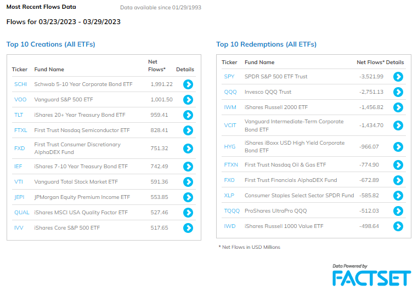418x291 pixels.
Task: Select SPDR S&P 500 ETF Trust name
Action: (276, 77)
